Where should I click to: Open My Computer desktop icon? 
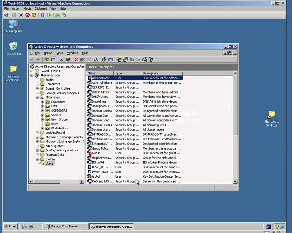13,27
